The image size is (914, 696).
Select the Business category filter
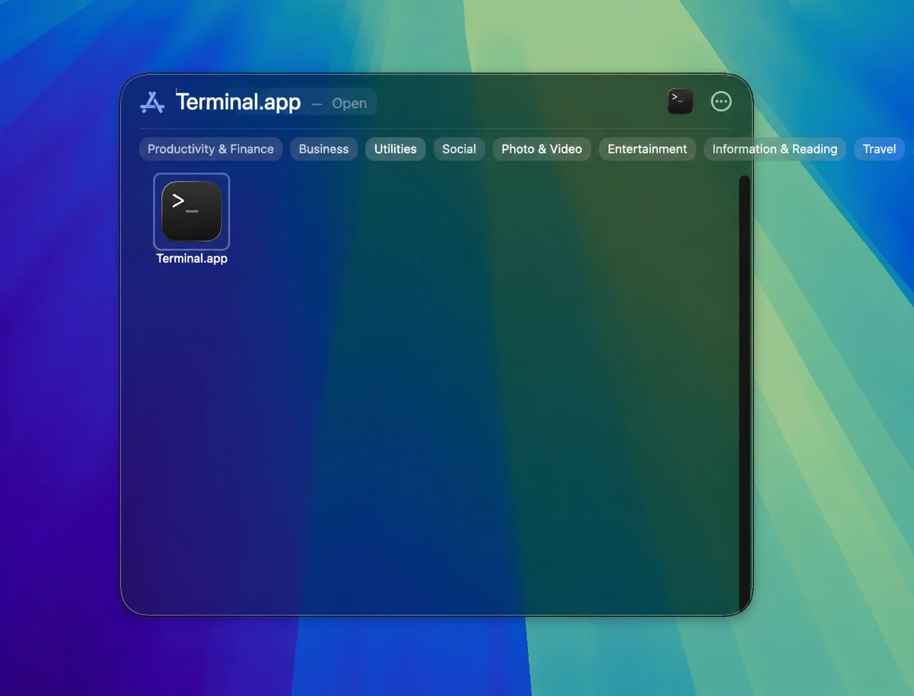[324, 149]
